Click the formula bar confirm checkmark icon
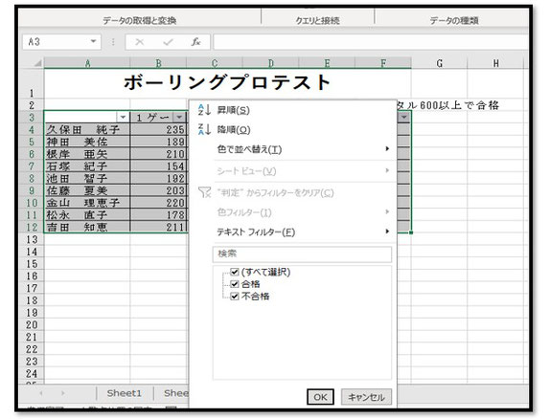Viewport: 549px width, 419px height. point(168,42)
